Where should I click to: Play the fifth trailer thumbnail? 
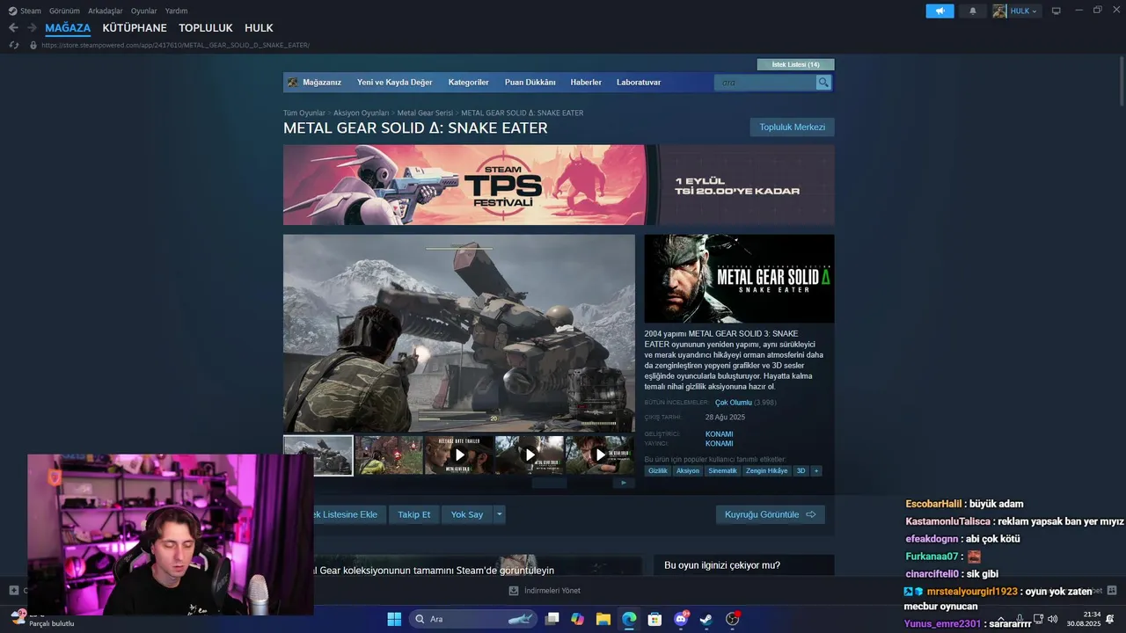[x=600, y=455]
